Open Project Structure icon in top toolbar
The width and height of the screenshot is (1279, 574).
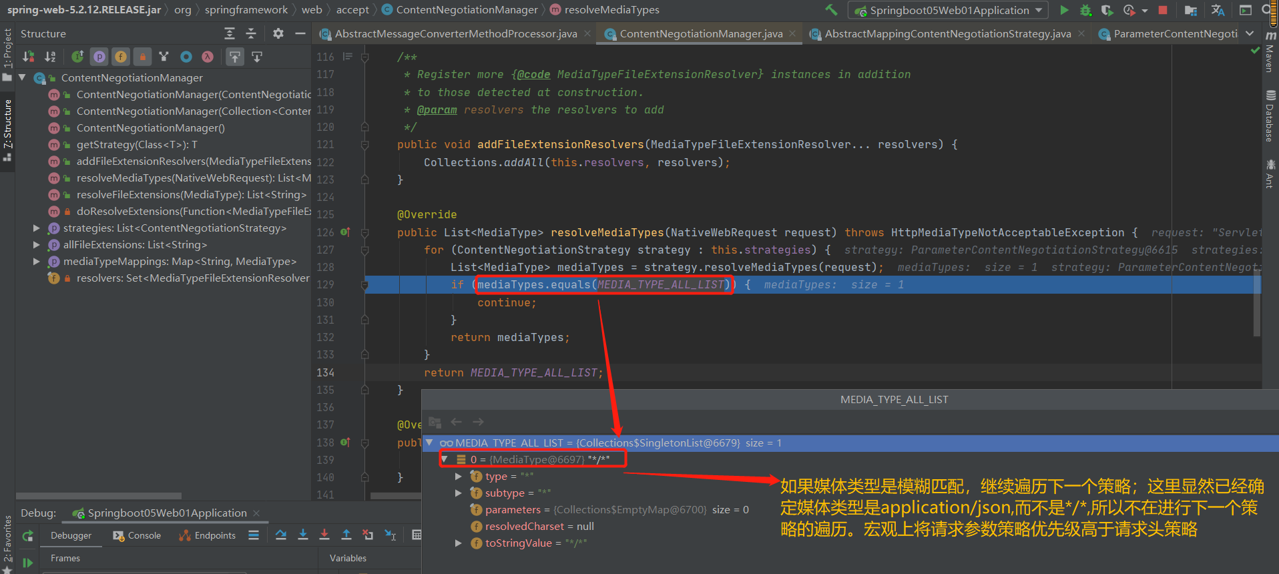point(1191,10)
